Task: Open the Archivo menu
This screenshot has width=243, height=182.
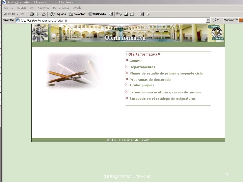Action: point(9,8)
